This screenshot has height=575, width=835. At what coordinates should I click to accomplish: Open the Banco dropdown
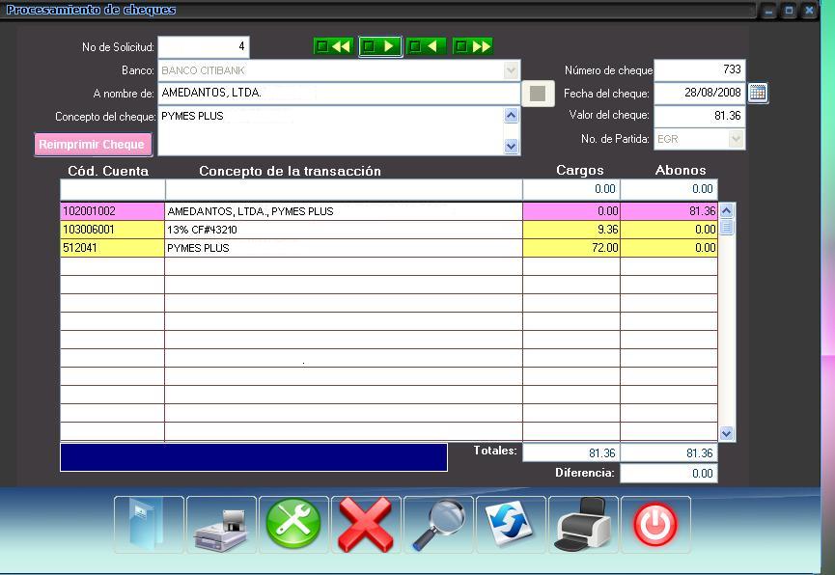[511, 70]
